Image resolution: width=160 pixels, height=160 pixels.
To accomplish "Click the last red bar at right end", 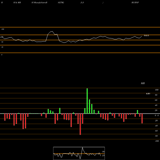I will pyautogui.click(x=142, y=118).
